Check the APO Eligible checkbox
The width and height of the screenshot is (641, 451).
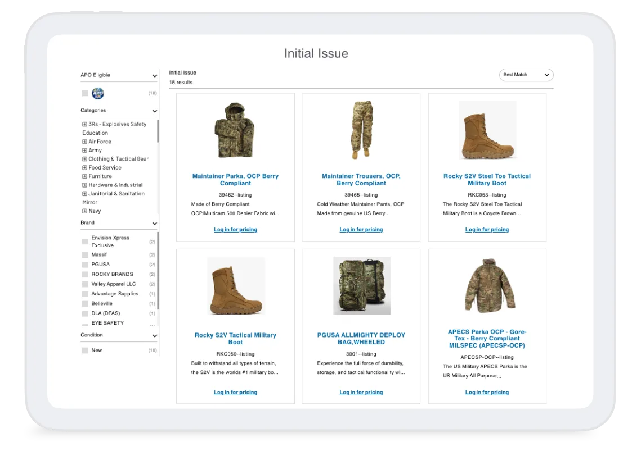[x=85, y=93]
